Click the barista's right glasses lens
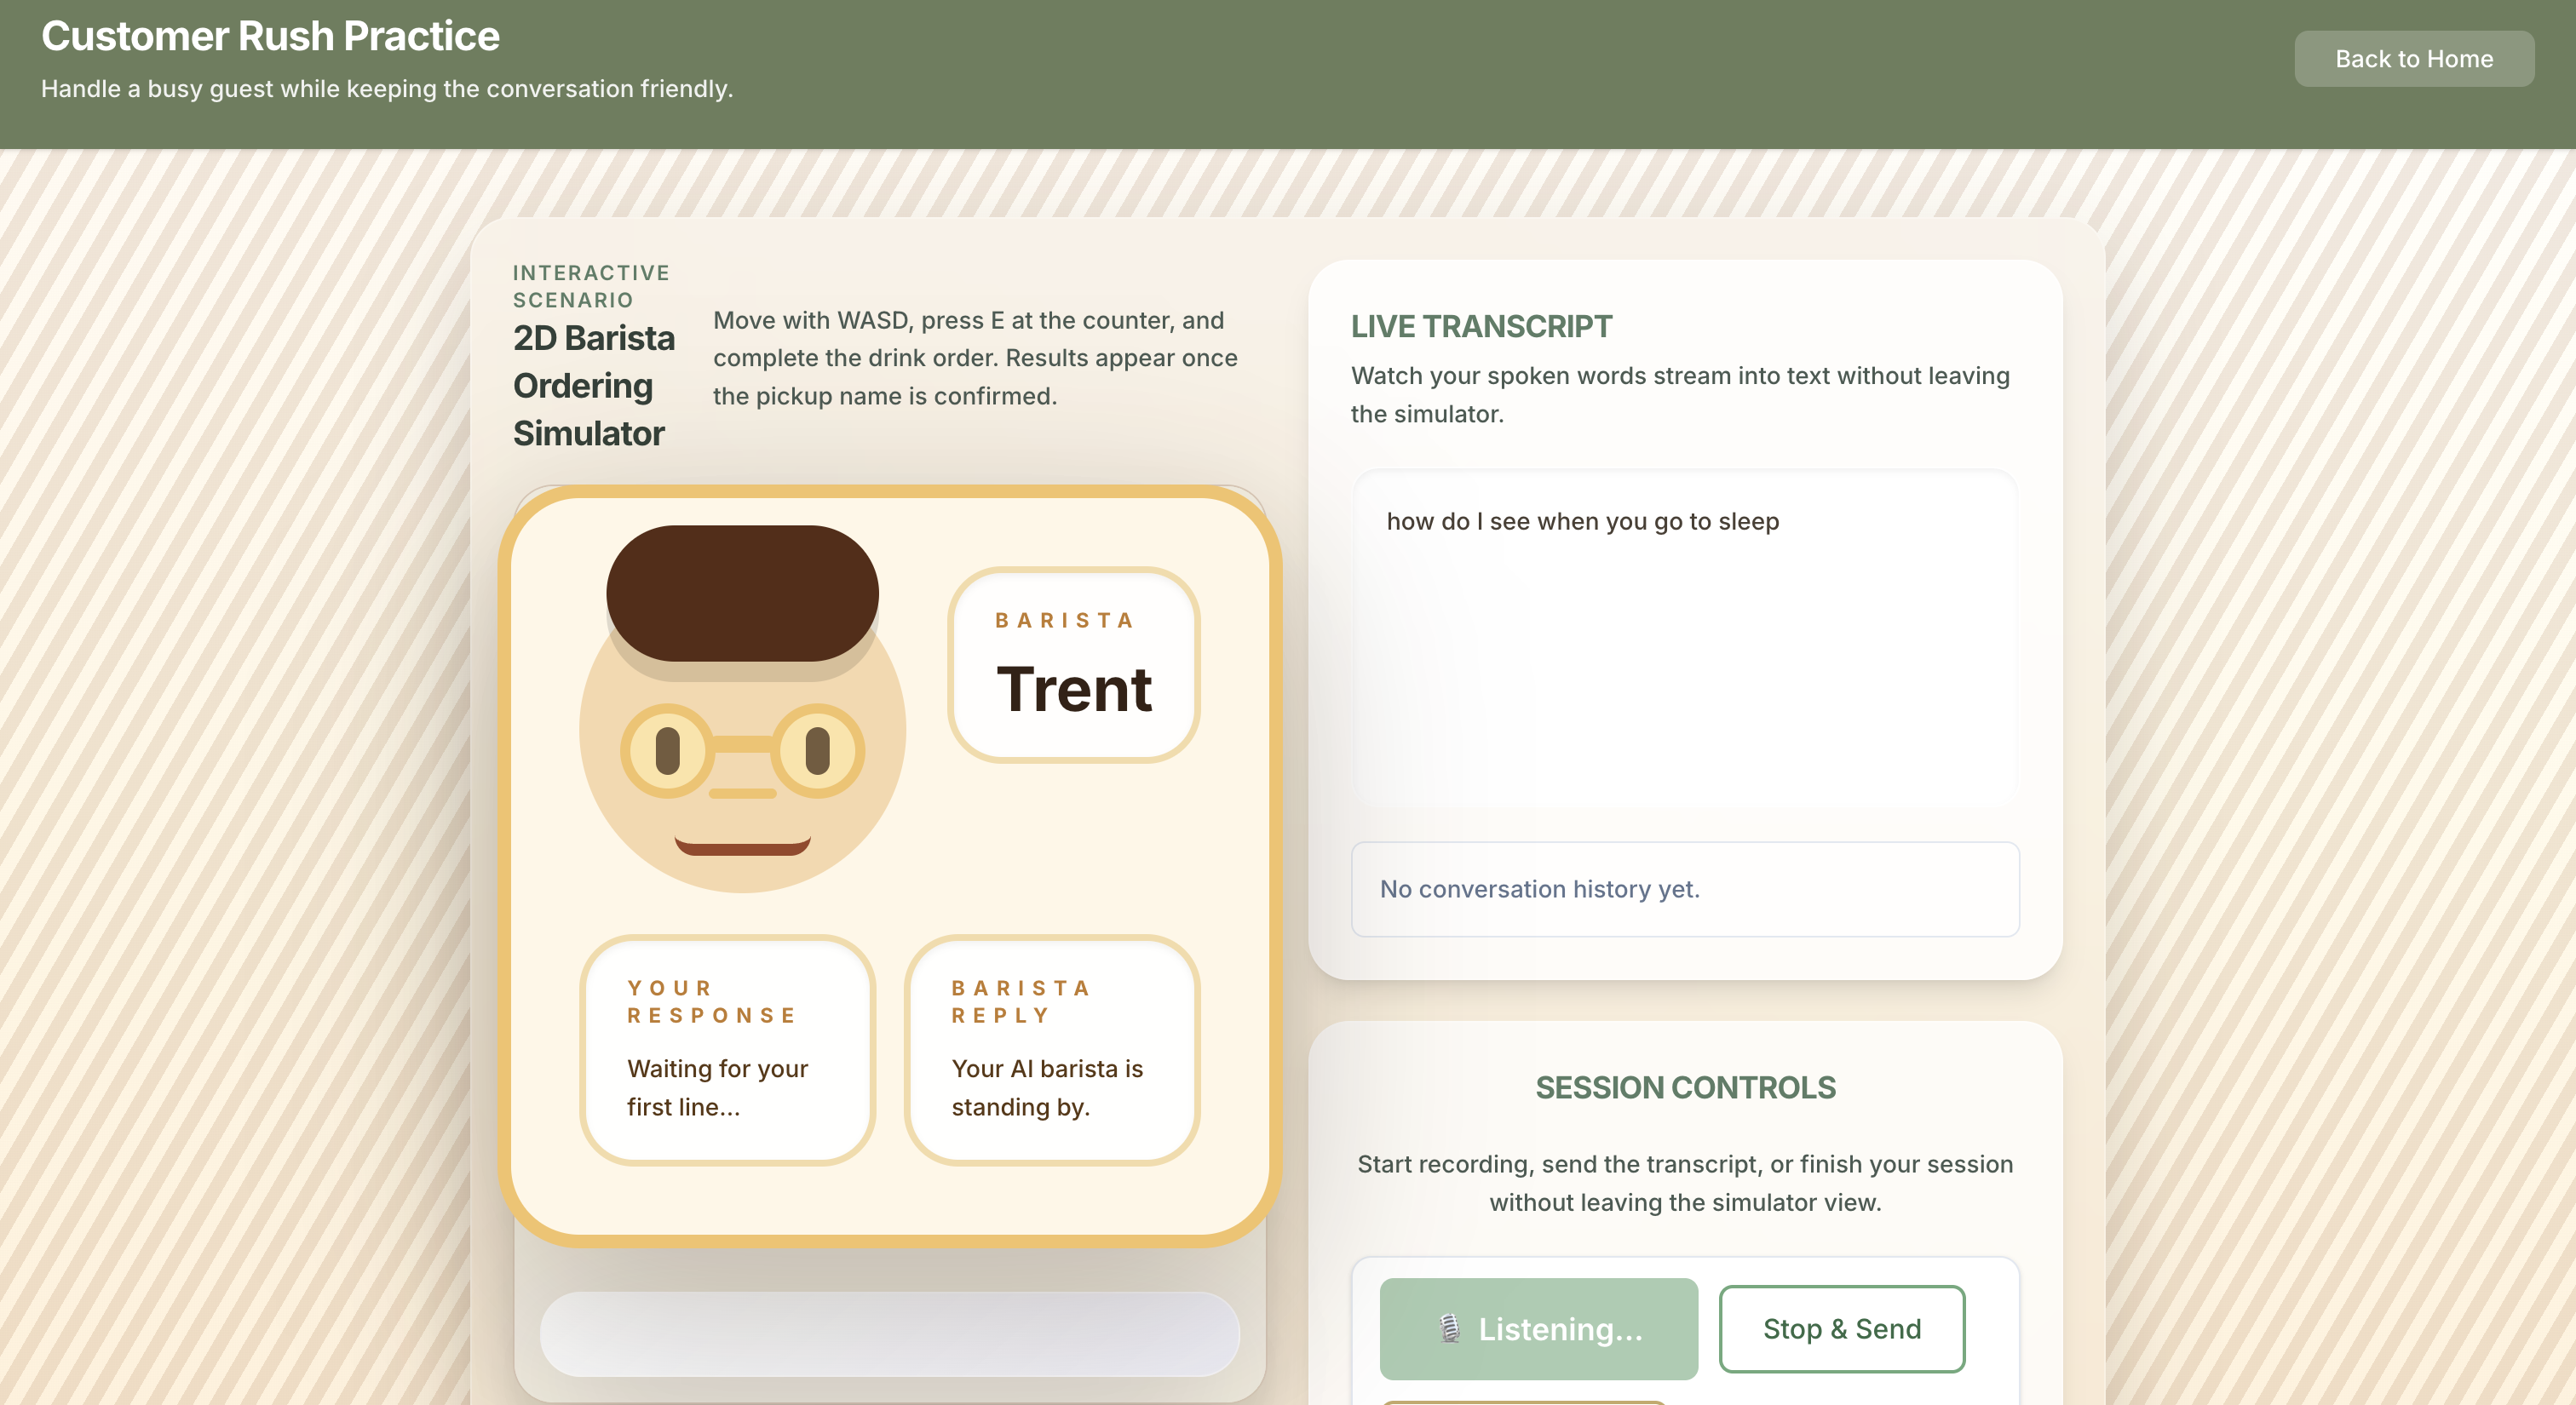The width and height of the screenshot is (2576, 1405). [817, 752]
